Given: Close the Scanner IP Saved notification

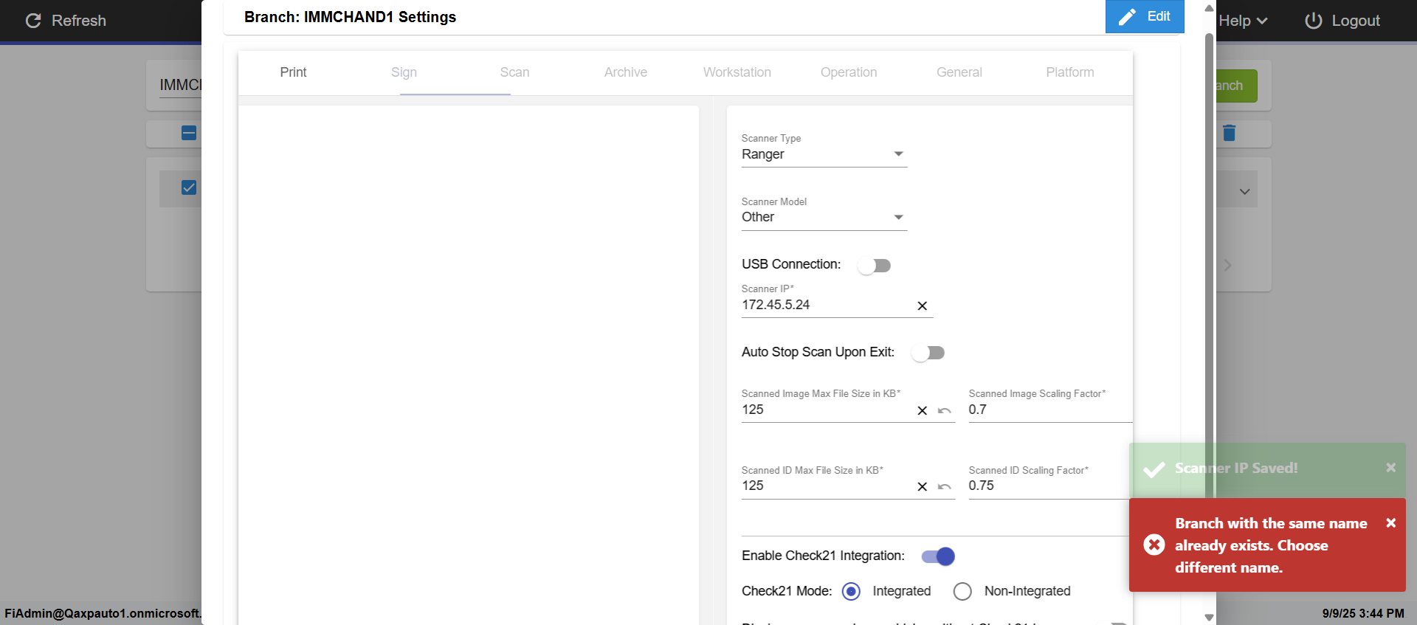Looking at the screenshot, I should click(1390, 467).
